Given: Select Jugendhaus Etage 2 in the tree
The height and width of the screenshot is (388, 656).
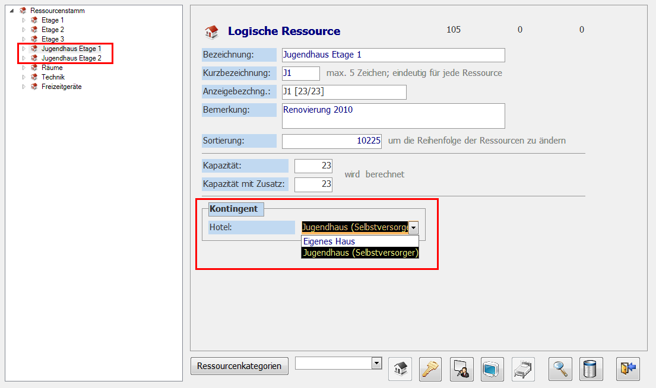Looking at the screenshot, I should (x=71, y=58).
